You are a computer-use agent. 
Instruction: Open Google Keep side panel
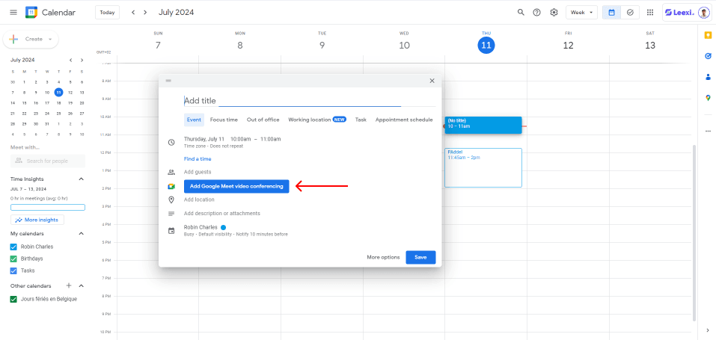pos(708,35)
